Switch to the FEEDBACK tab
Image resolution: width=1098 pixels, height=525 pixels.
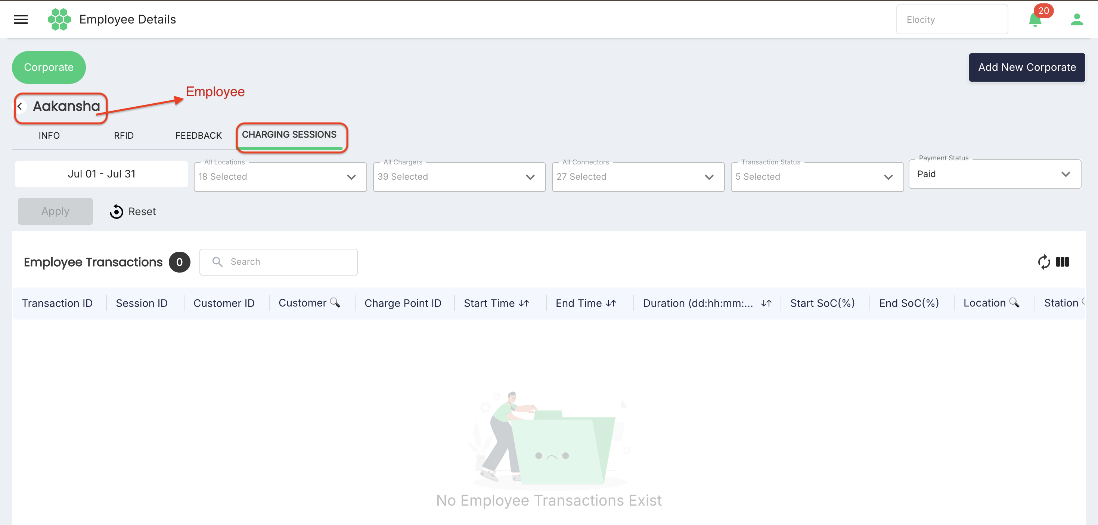point(198,136)
